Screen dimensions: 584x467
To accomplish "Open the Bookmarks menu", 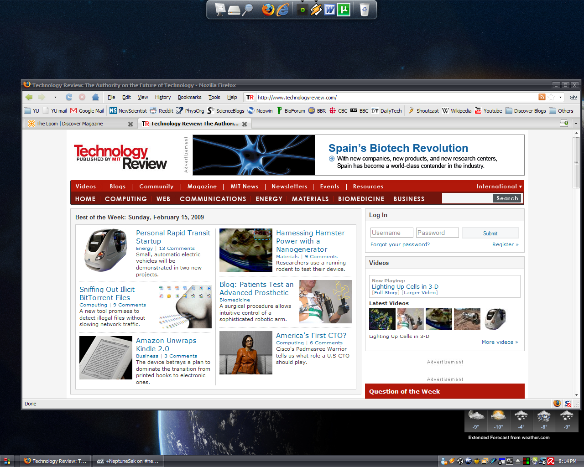I will coord(189,97).
